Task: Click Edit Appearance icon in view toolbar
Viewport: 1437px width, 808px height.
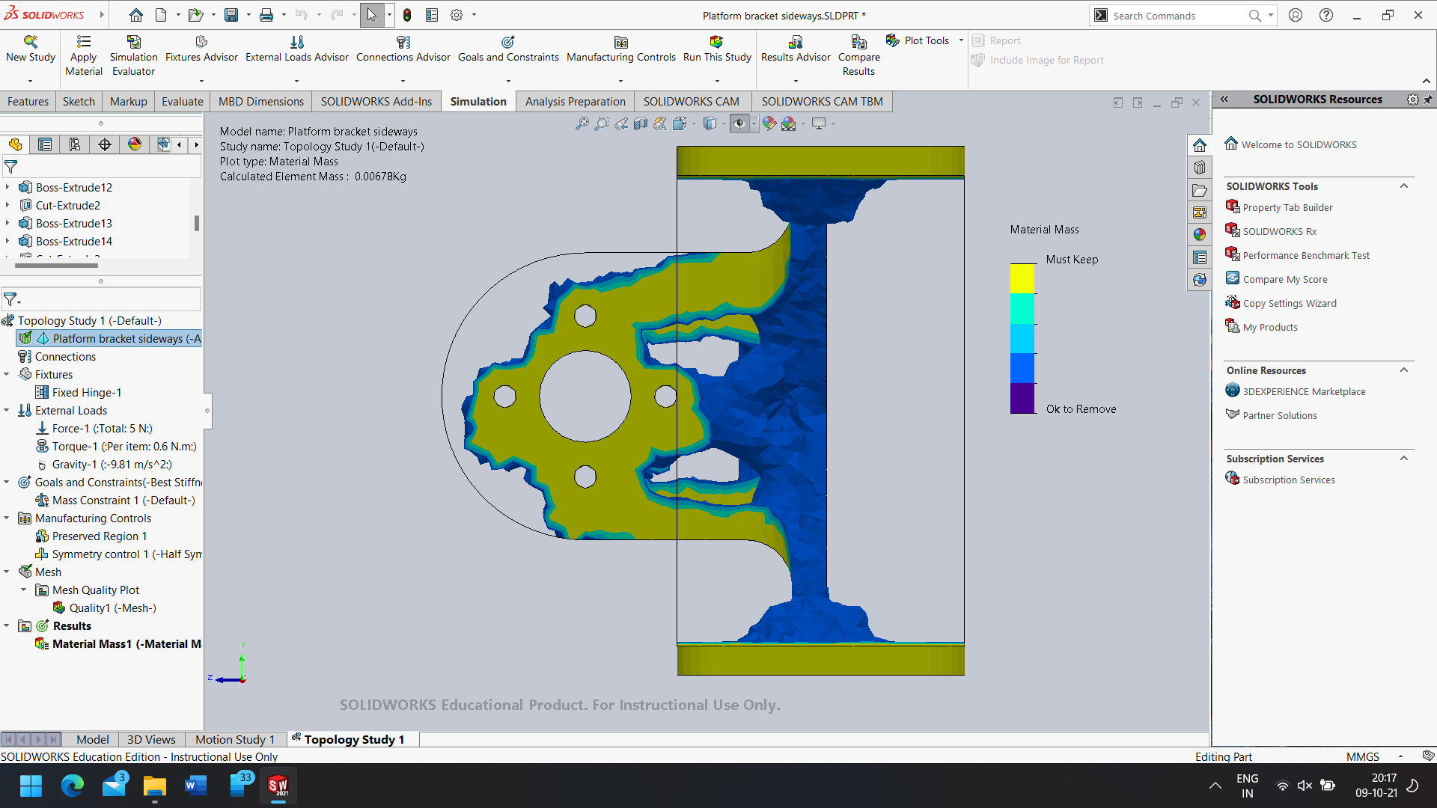Action: coord(769,124)
